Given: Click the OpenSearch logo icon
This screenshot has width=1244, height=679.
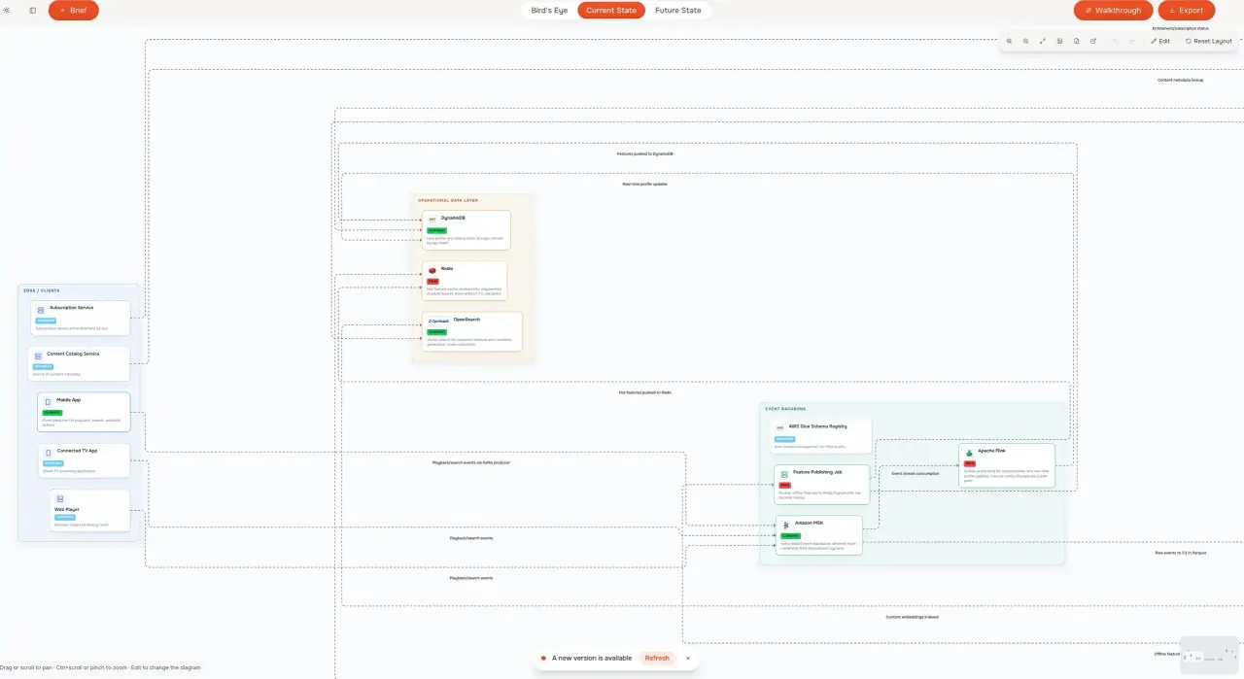Looking at the screenshot, I should tap(438, 321).
